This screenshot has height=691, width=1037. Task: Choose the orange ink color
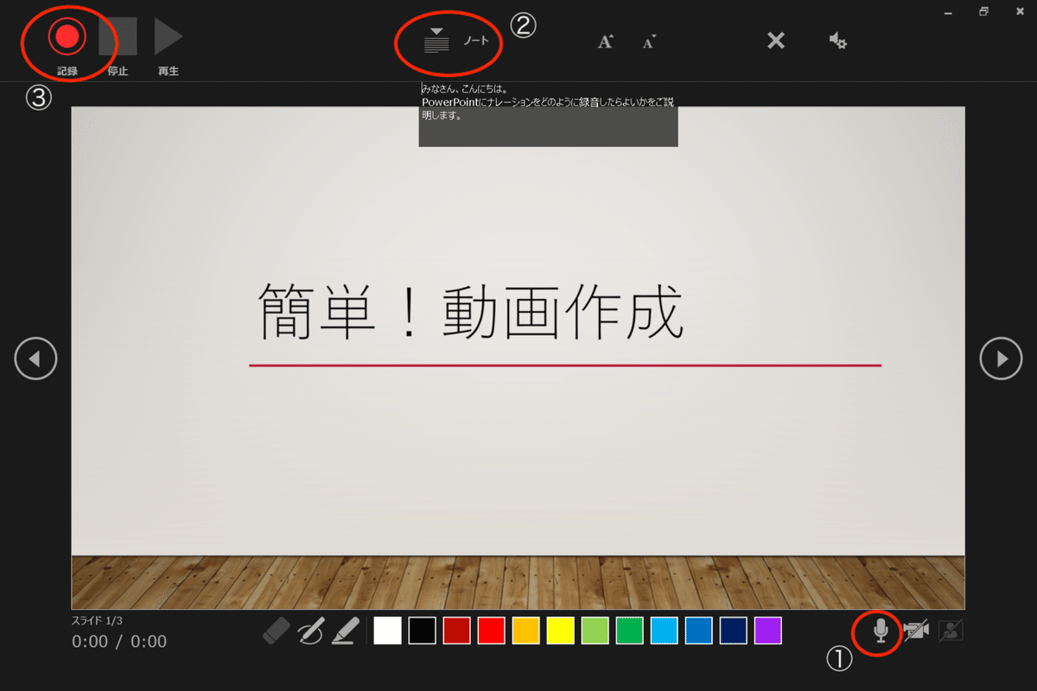525,631
